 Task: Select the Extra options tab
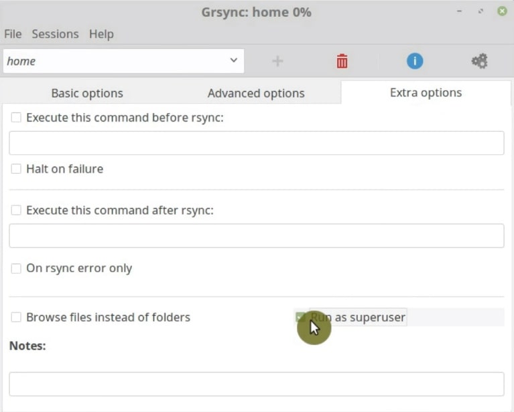(426, 92)
